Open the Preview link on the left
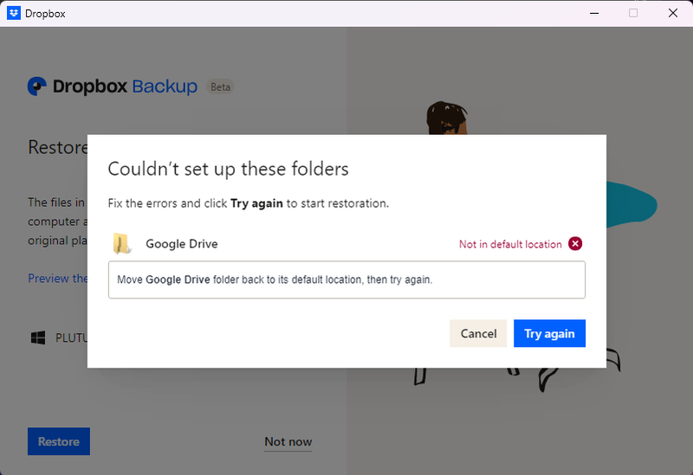Viewport: 693px width, 475px height. [x=57, y=279]
